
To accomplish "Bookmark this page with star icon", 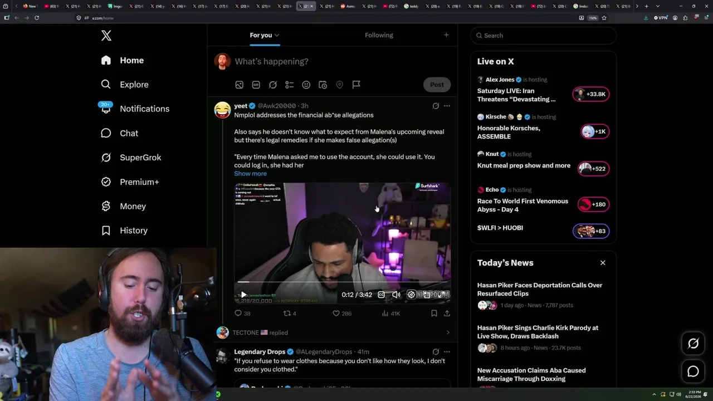I will pyautogui.click(x=604, y=18).
